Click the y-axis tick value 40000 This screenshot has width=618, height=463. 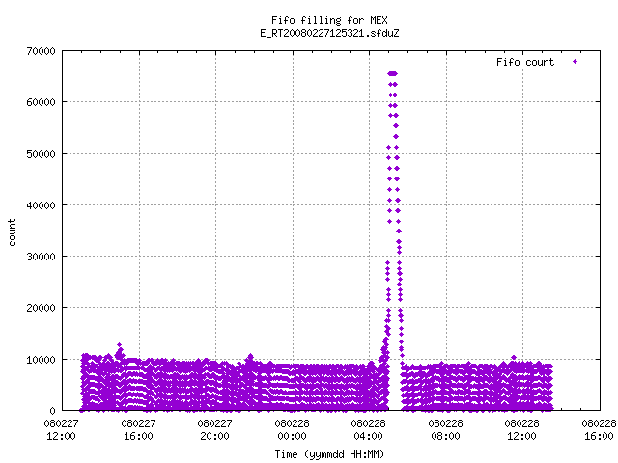(x=41, y=205)
